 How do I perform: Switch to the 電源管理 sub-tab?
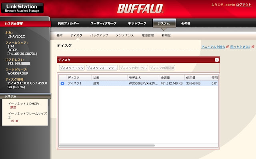point(148,35)
